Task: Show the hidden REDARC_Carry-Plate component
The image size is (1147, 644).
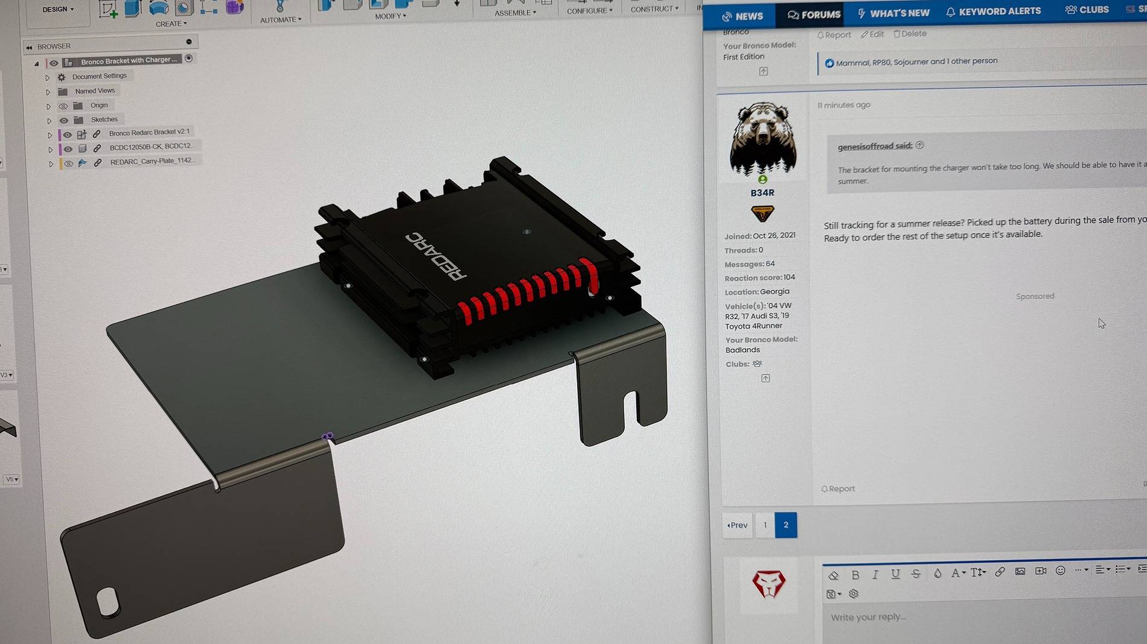Action: [68, 163]
